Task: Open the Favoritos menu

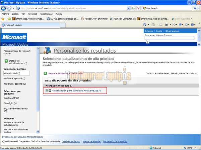Action: [32, 14]
